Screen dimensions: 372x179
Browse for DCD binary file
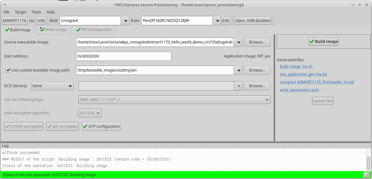(x=257, y=86)
